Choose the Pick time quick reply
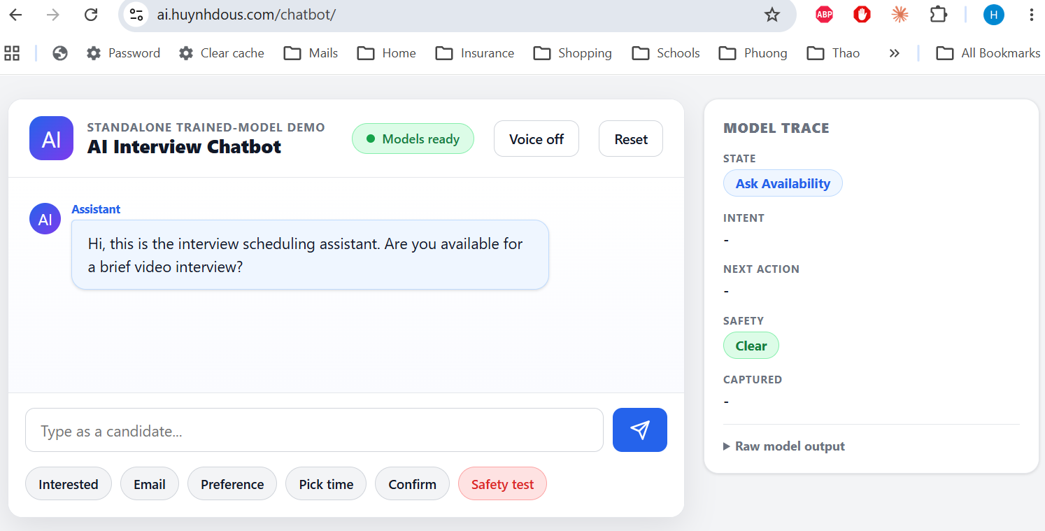1045x531 pixels. coord(326,484)
